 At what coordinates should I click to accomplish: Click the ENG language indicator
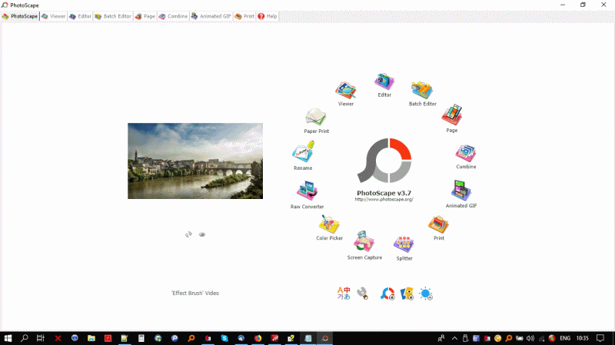(x=565, y=338)
